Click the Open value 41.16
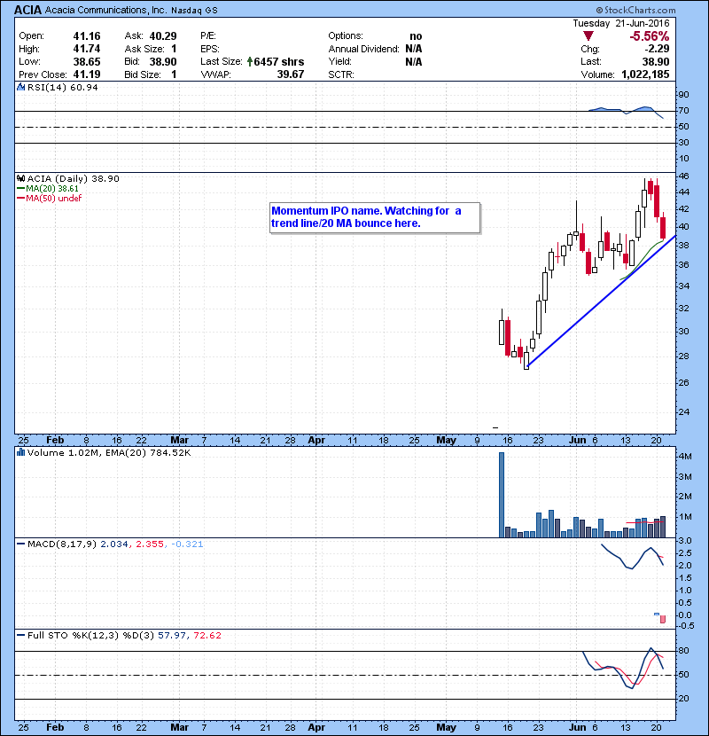This screenshot has height=736, width=709. [x=87, y=36]
